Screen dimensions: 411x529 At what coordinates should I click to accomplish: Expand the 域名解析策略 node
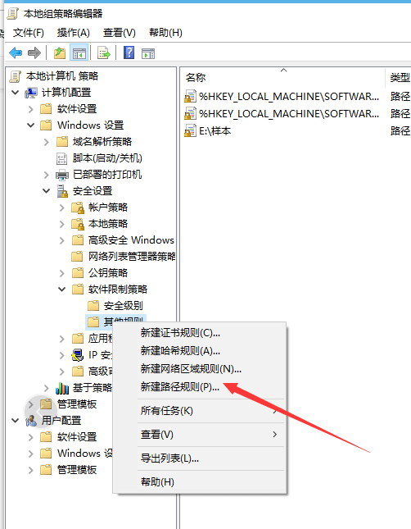[47, 142]
